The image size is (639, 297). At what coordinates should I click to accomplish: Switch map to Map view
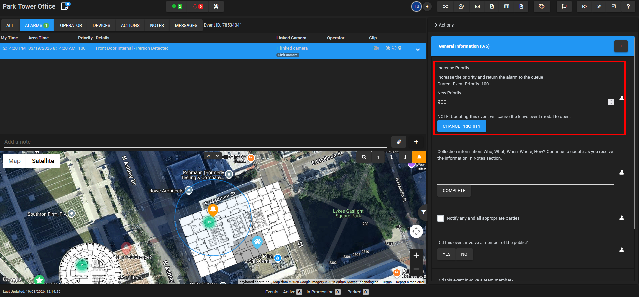tap(14, 161)
